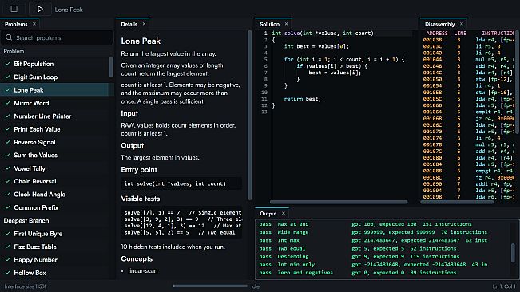520x292 pixels.
Task: Click the Problem column header
Action: pyautogui.click(x=14, y=51)
